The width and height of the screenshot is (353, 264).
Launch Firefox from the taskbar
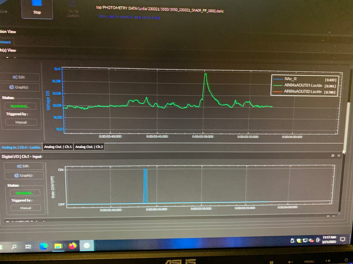pyautogui.click(x=72, y=246)
